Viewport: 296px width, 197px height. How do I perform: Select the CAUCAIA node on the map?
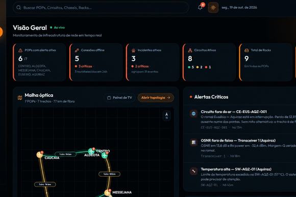coord(40,155)
